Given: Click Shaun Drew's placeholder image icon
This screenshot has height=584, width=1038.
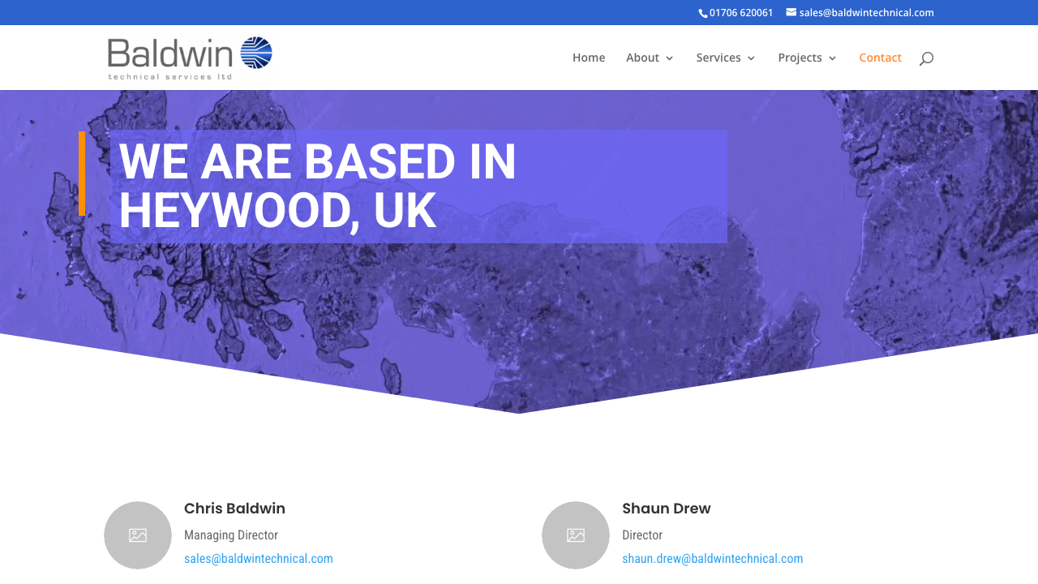Looking at the screenshot, I should point(576,535).
